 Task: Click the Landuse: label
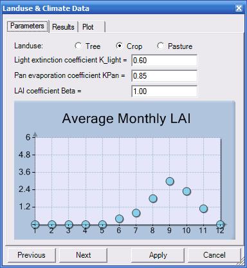(28, 46)
